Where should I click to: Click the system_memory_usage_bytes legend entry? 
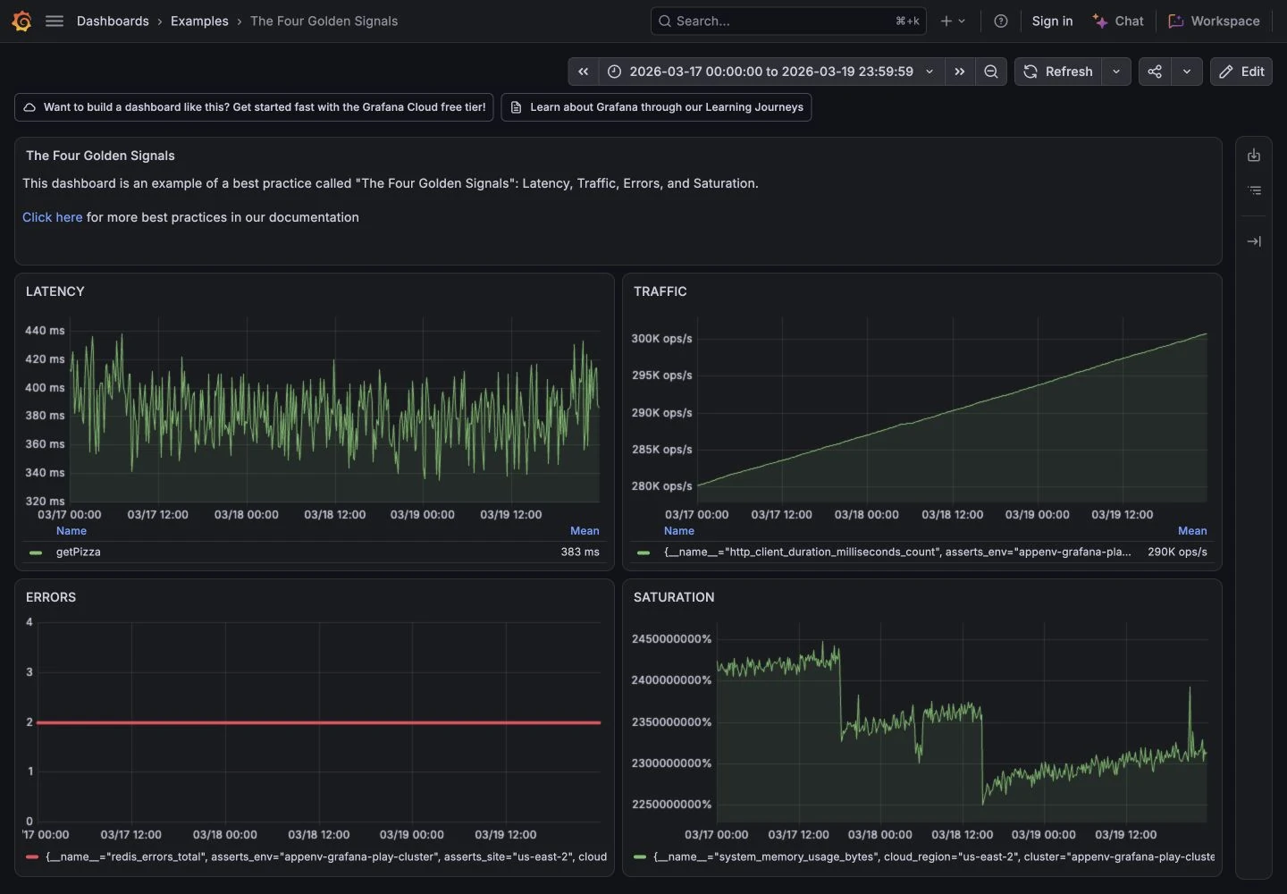click(x=934, y=857)
